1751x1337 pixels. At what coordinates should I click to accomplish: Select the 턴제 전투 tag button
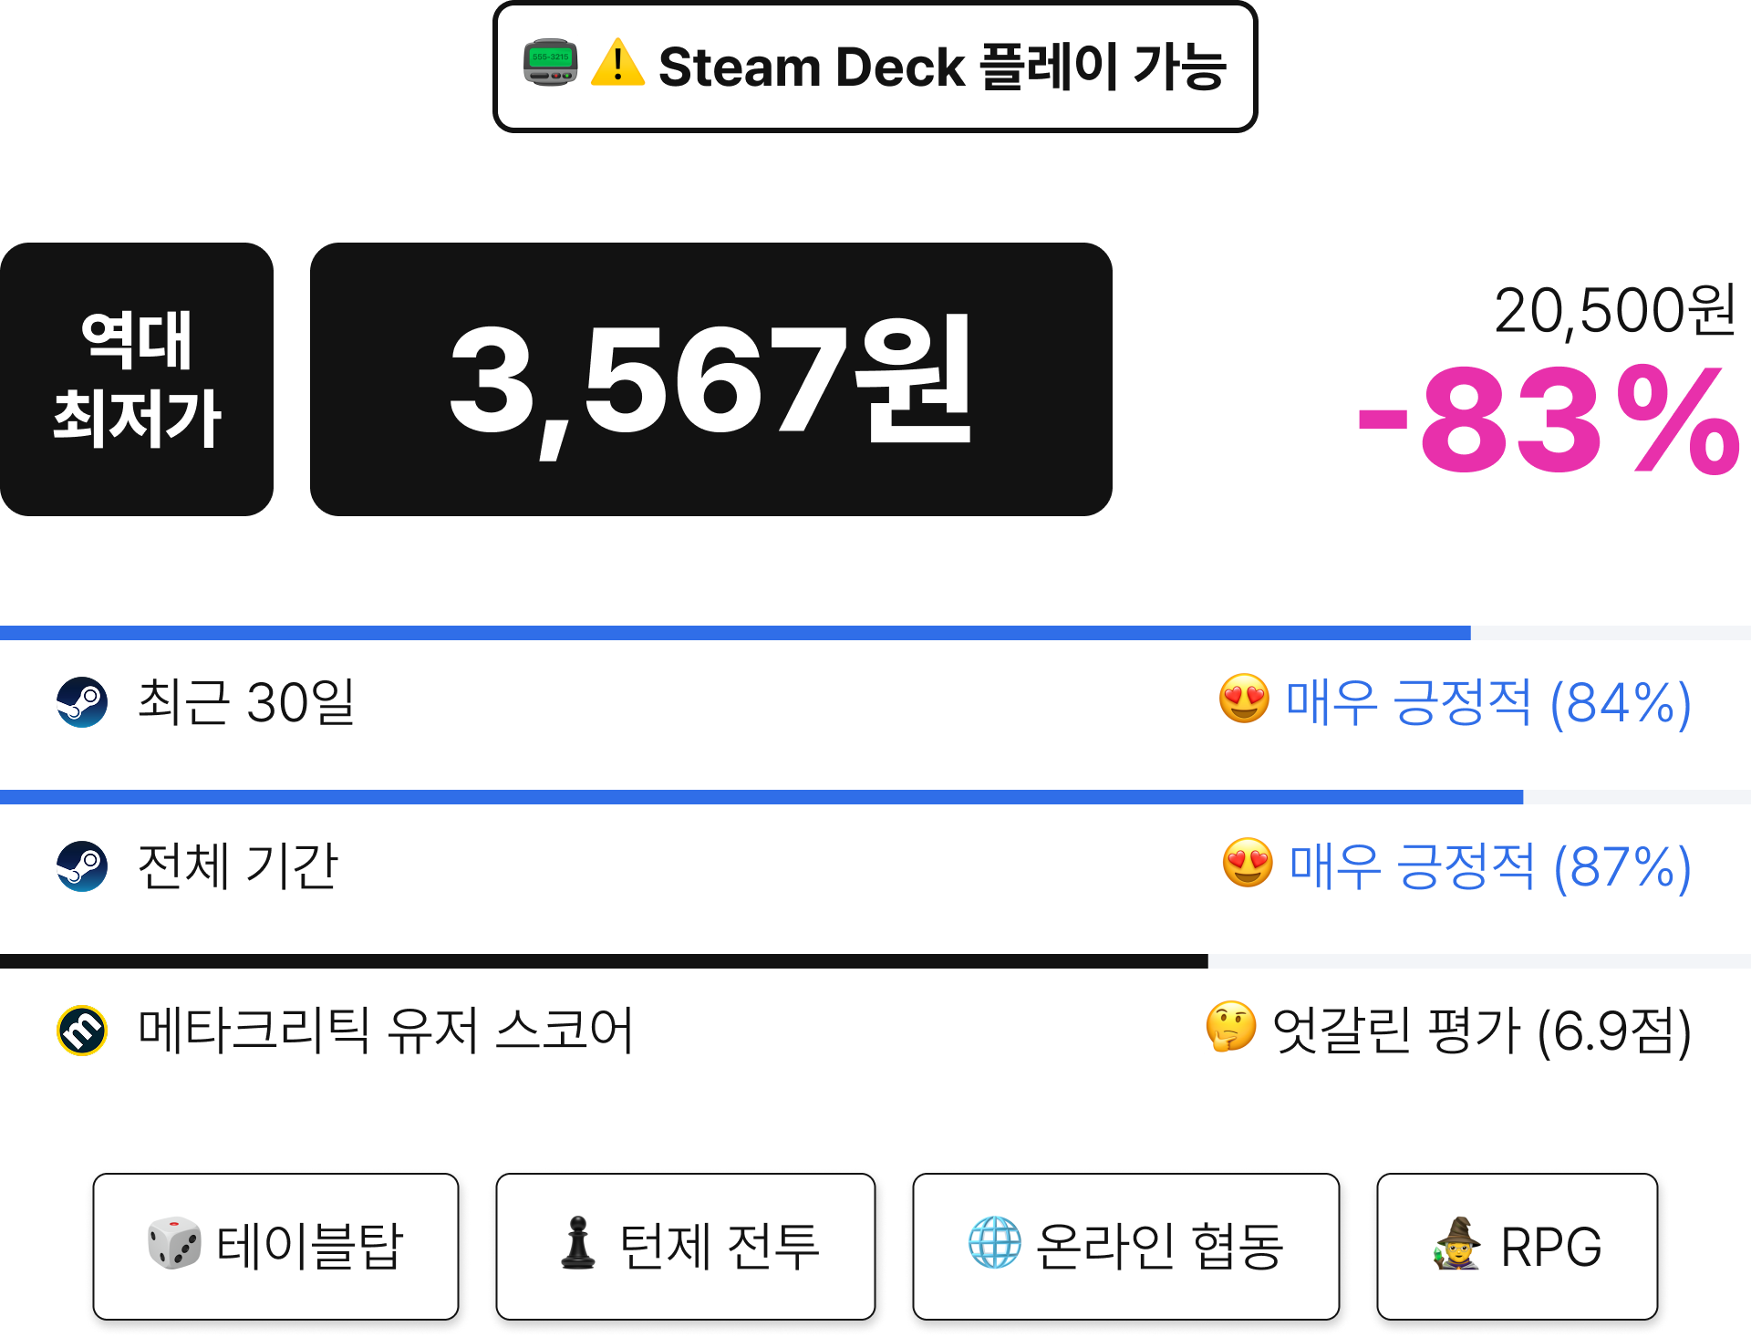coord(686,1247)
